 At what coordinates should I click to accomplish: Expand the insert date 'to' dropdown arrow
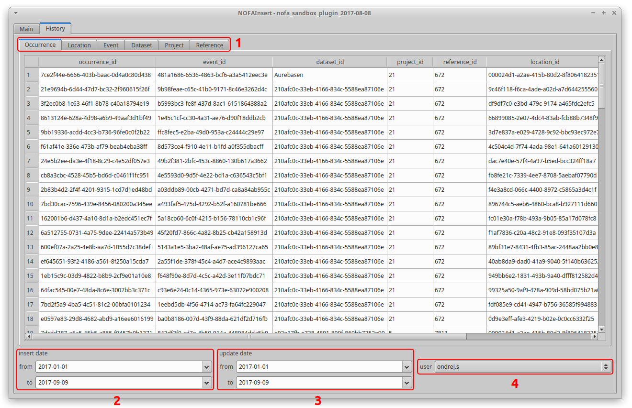coord(207,383)
